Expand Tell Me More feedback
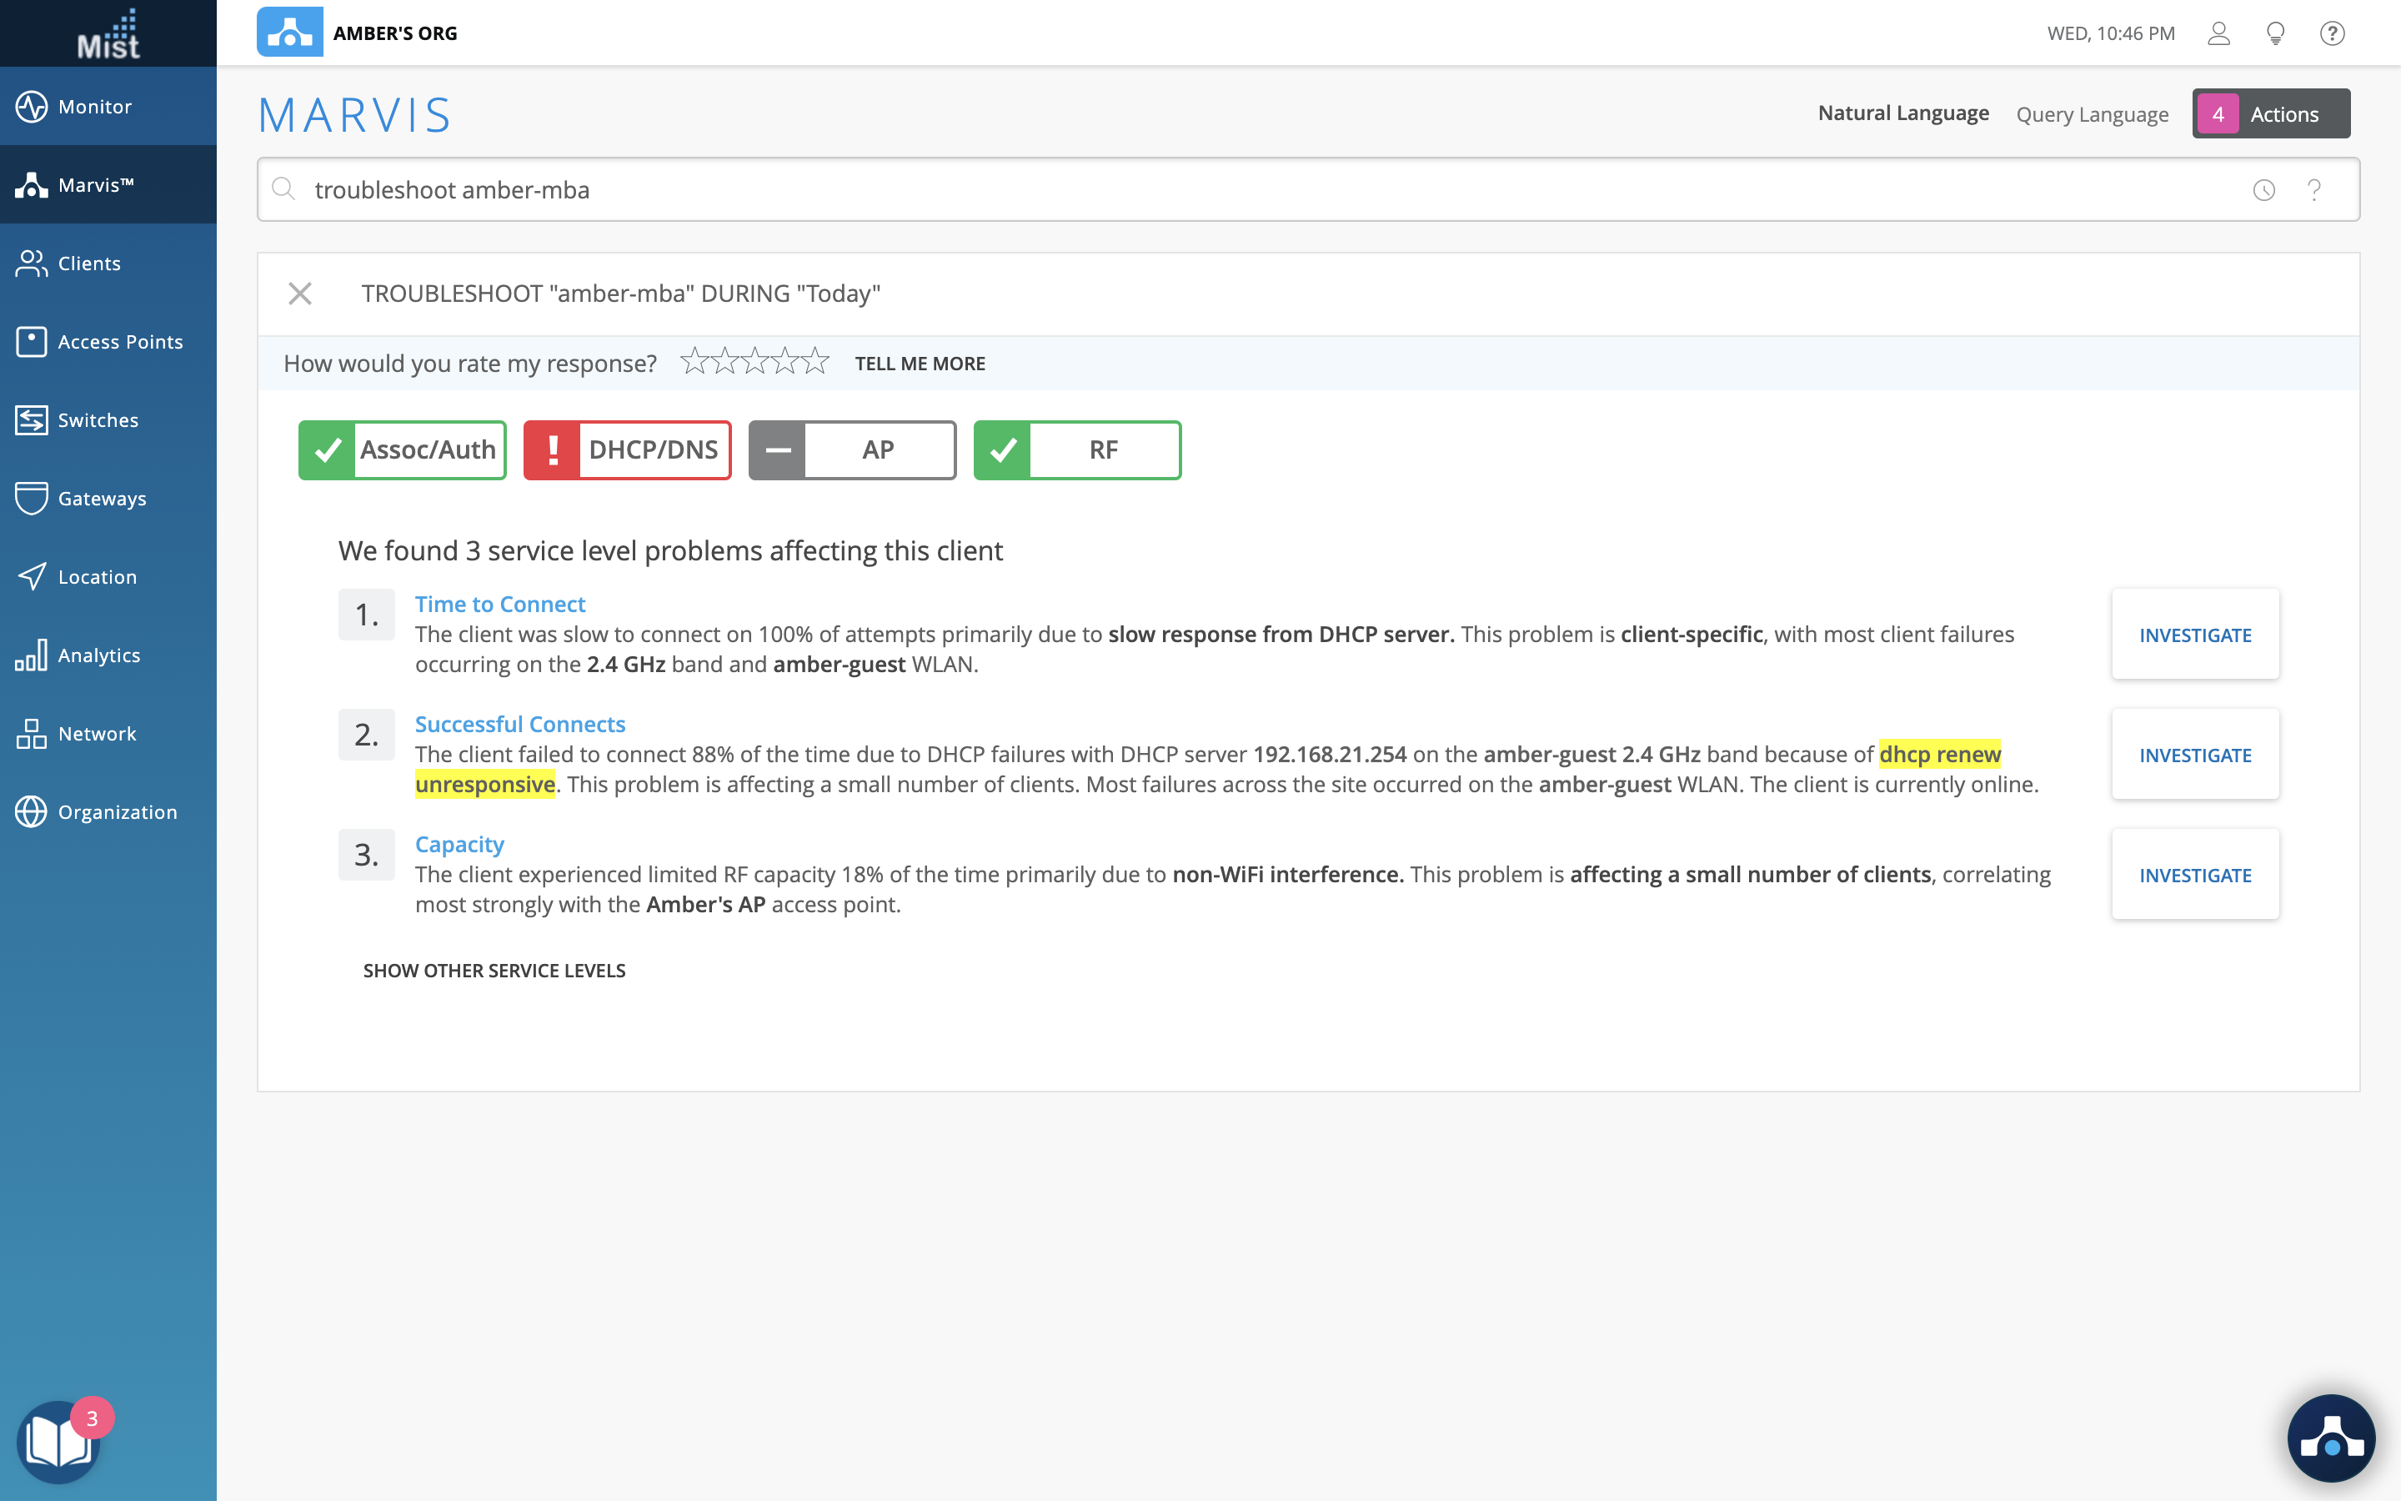Viewport: 2401px width, 1501px height. [920, 364]
